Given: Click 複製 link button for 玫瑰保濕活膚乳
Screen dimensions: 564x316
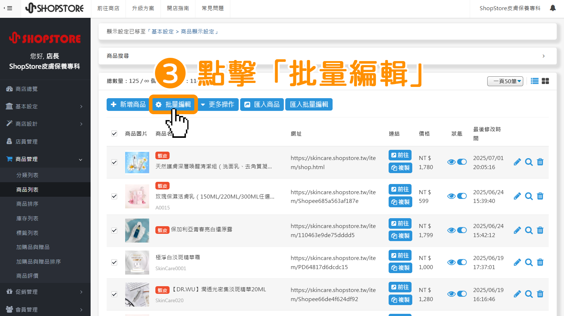Looking at the screenshot, I should [400, 202].
